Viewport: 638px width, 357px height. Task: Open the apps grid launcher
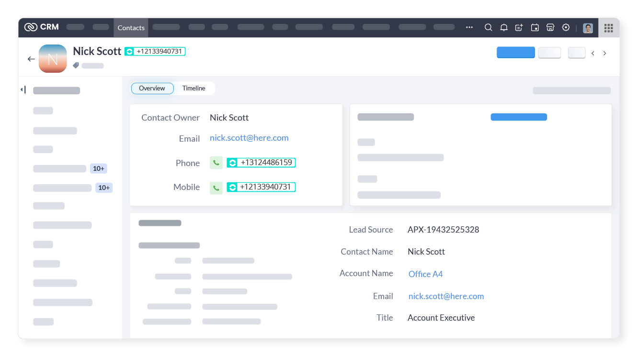tap(609, 27)
